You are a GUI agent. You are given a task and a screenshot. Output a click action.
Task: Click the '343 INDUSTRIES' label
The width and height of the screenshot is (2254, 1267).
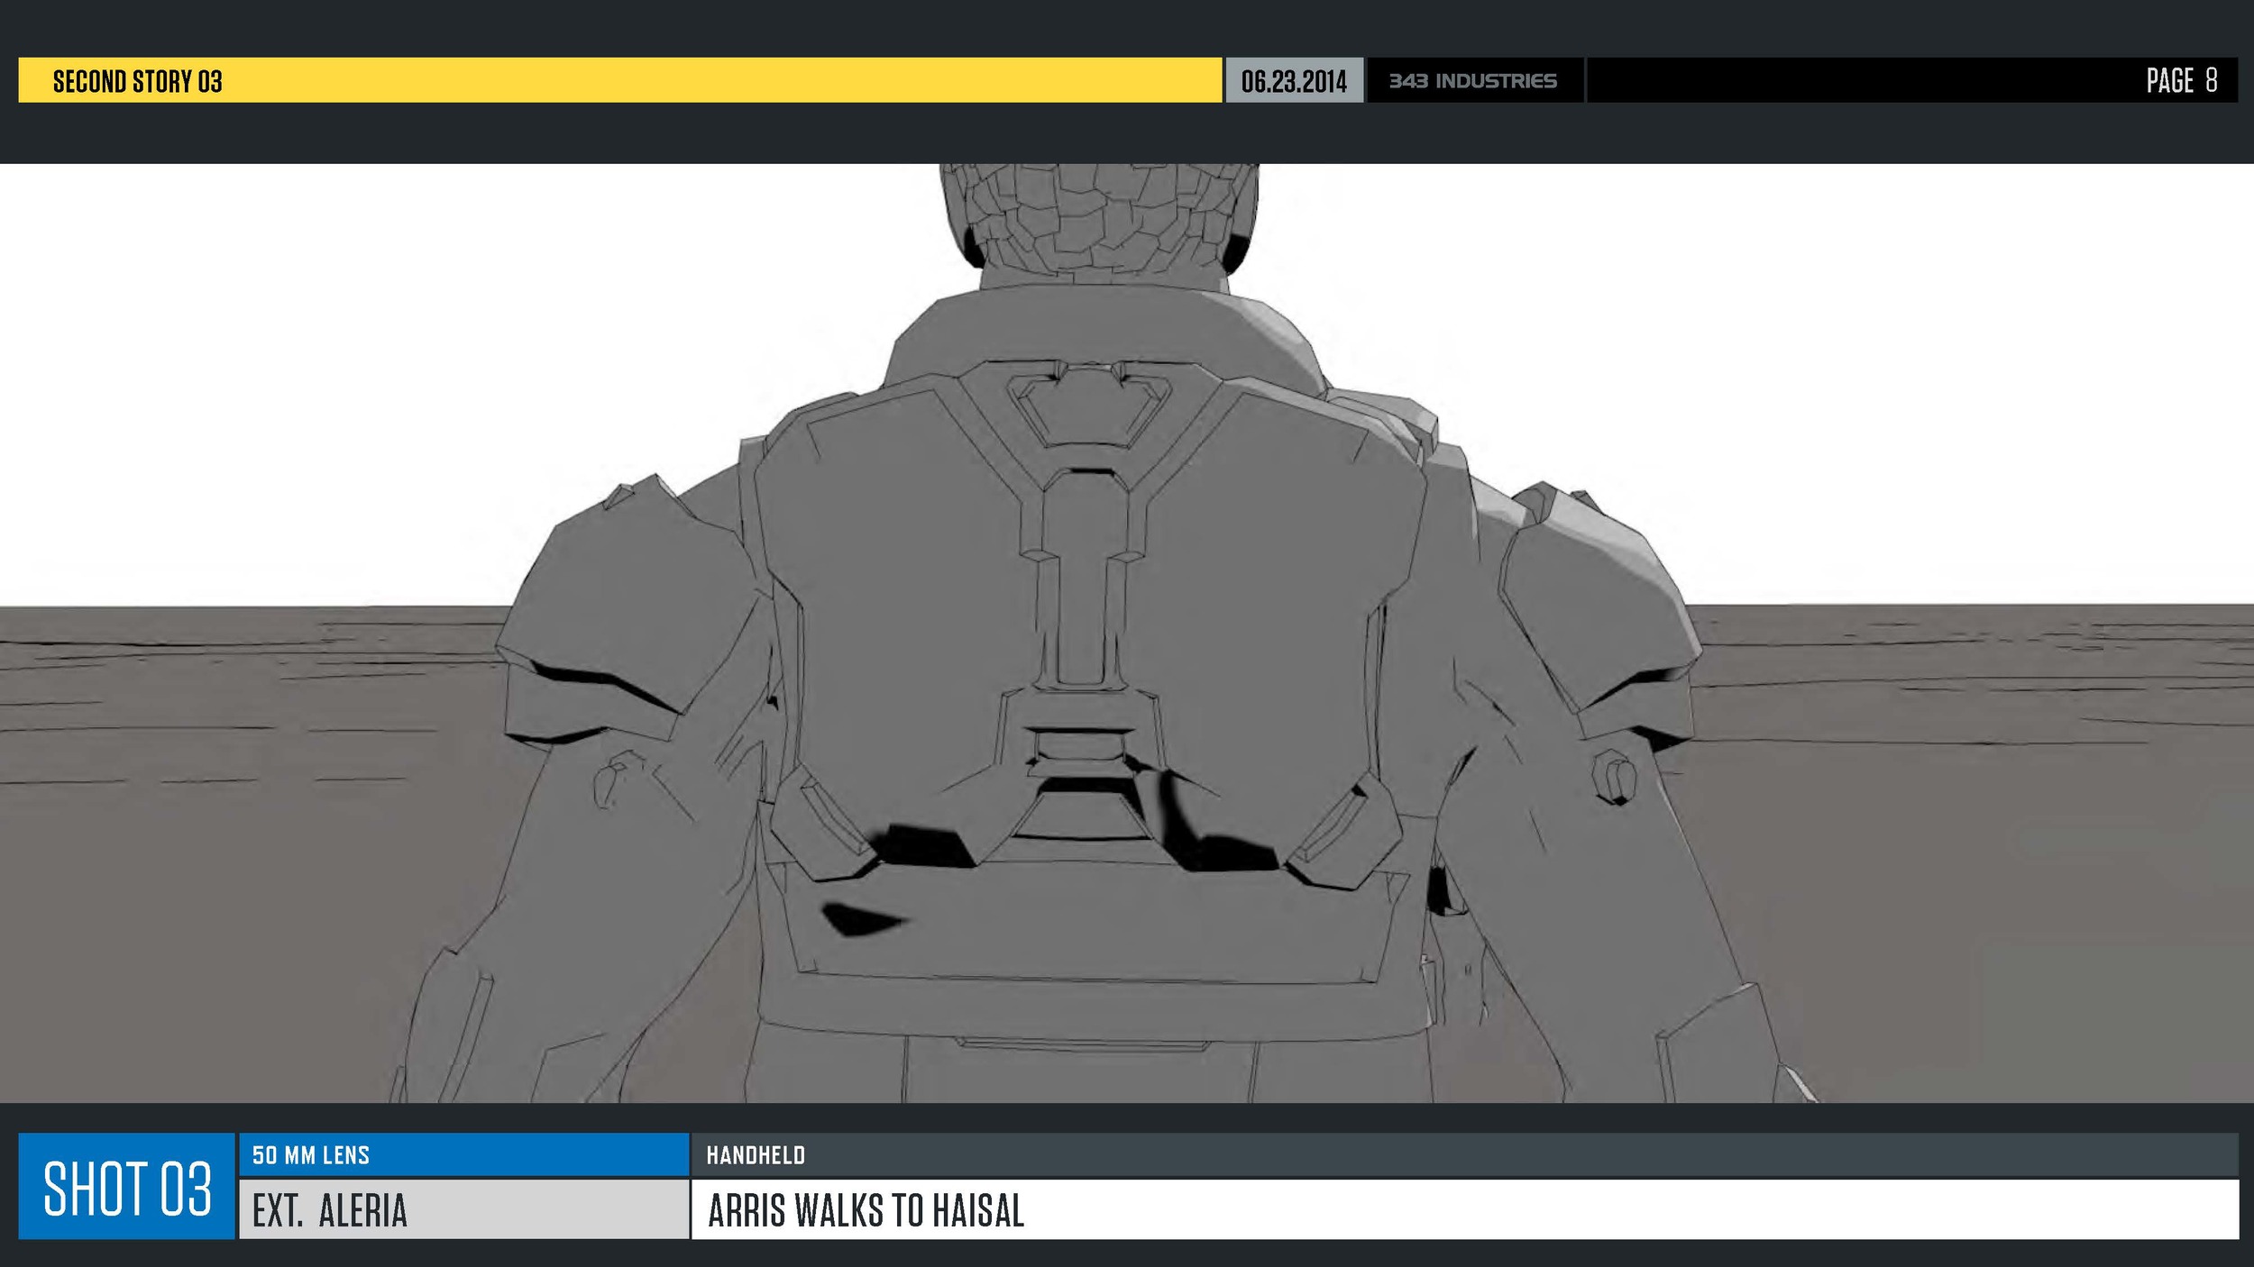pyautogui.click(x=1473, y=81)
